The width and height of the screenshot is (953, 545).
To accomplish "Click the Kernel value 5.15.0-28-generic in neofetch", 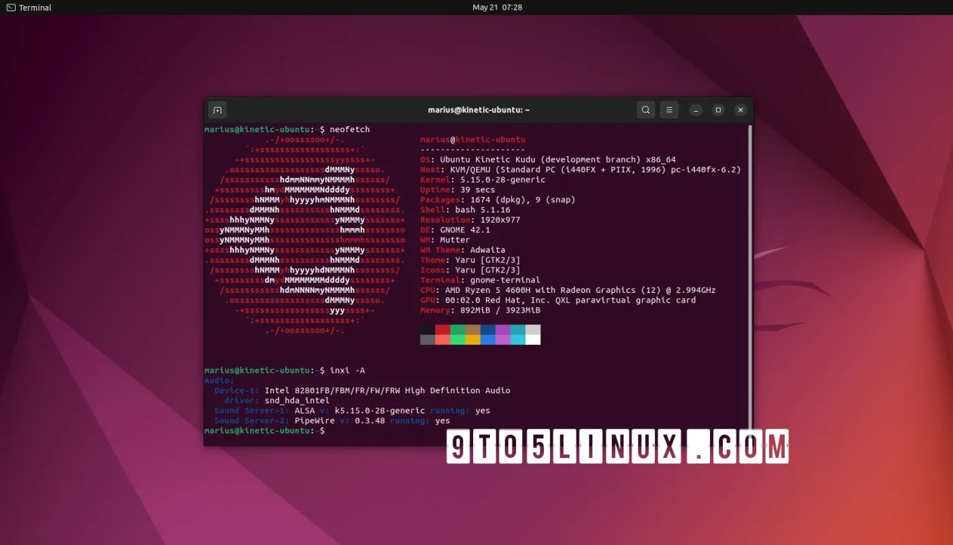I will [x=502, y=180].
